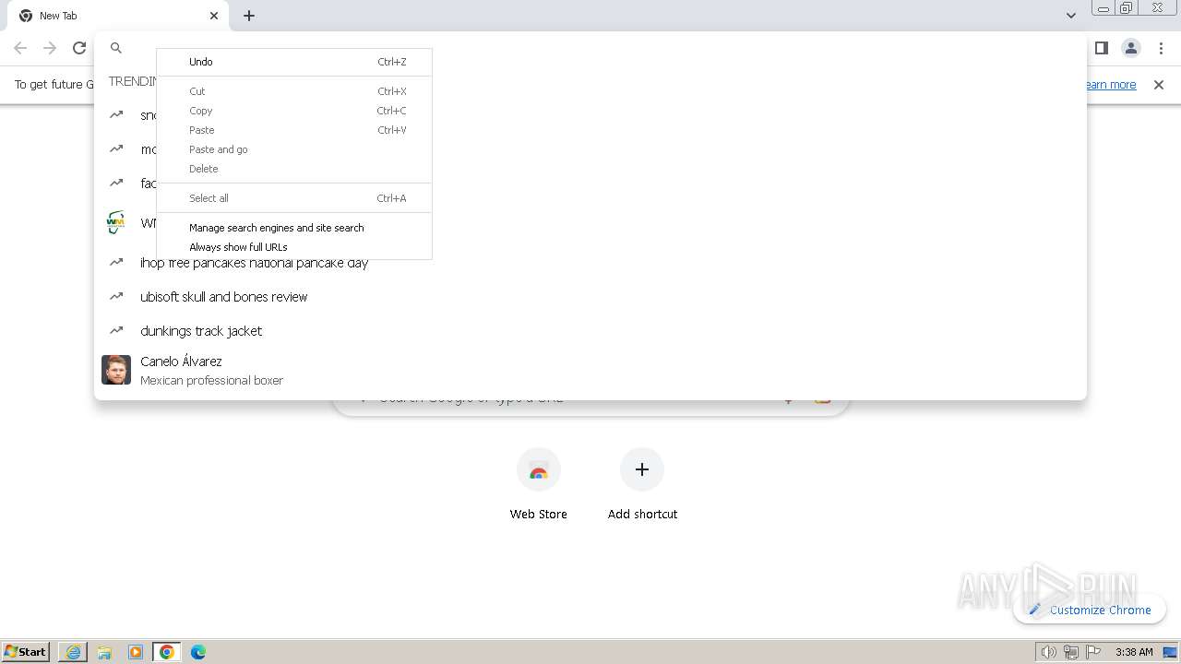Click trending arrow beside ihop suggestion

point(116,262)
